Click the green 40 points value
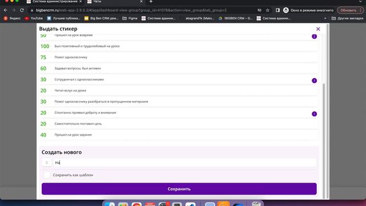 point(43,135)
